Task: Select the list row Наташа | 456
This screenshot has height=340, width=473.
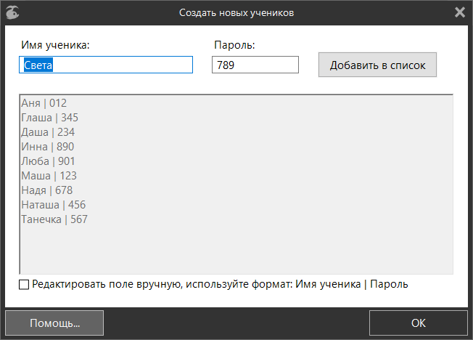Action: [x=54, y=205]
